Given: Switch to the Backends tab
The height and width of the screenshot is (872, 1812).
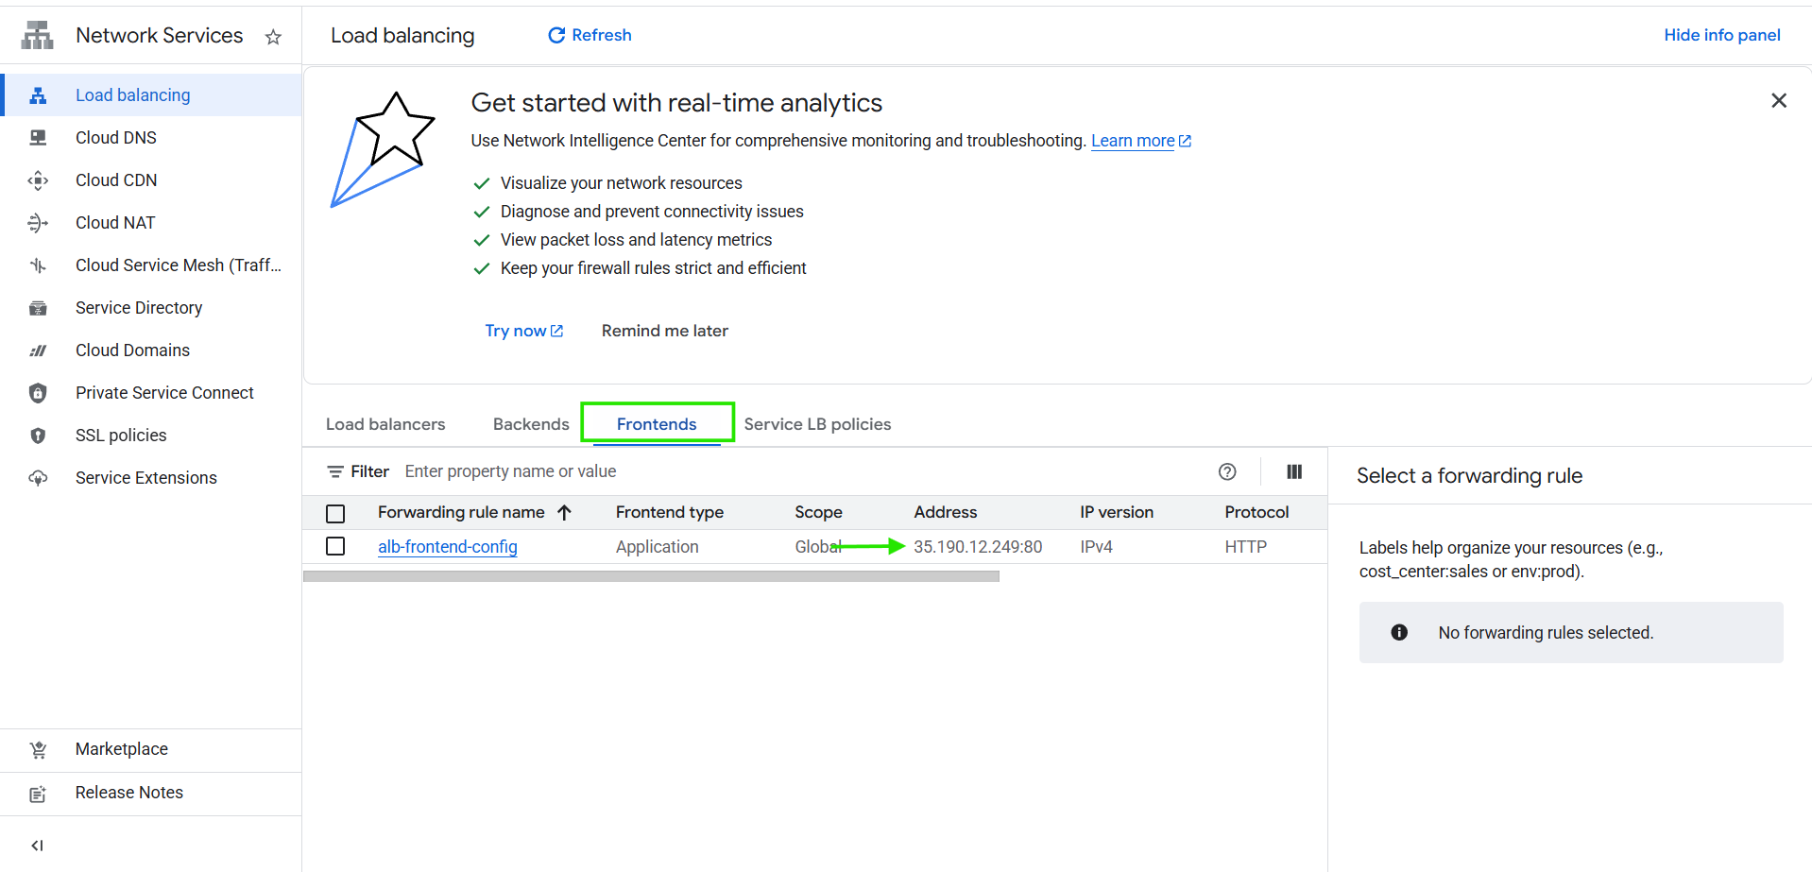Looking at the screenshot, I should 531,424.
